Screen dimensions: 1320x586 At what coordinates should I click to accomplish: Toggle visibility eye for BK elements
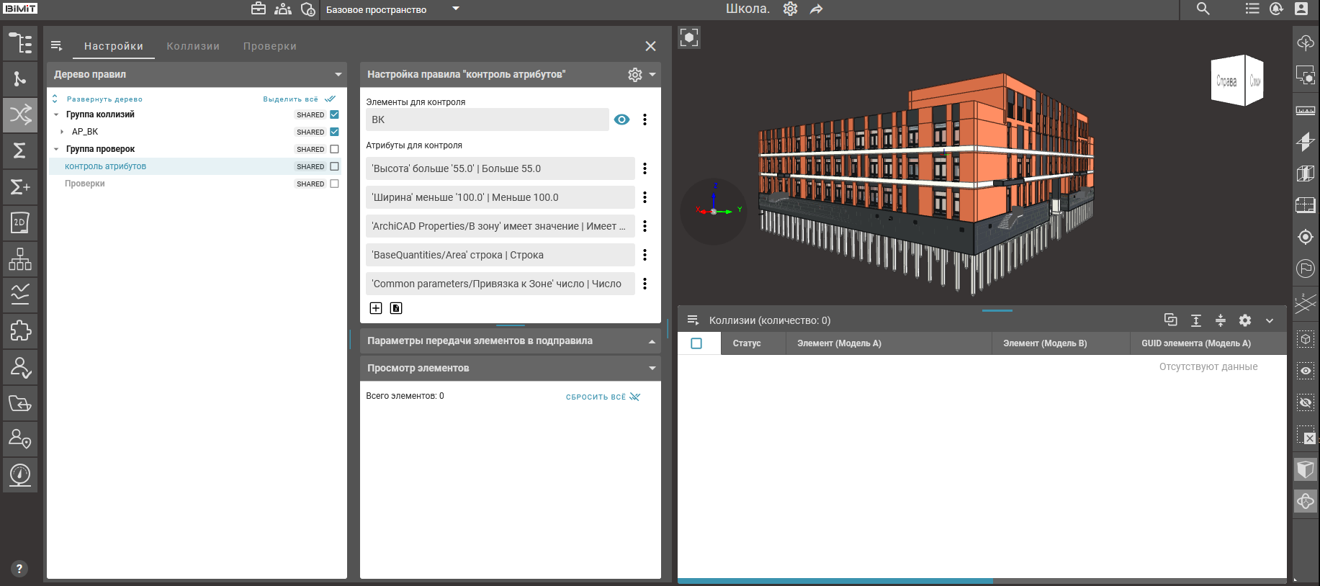tap(621, 120)
